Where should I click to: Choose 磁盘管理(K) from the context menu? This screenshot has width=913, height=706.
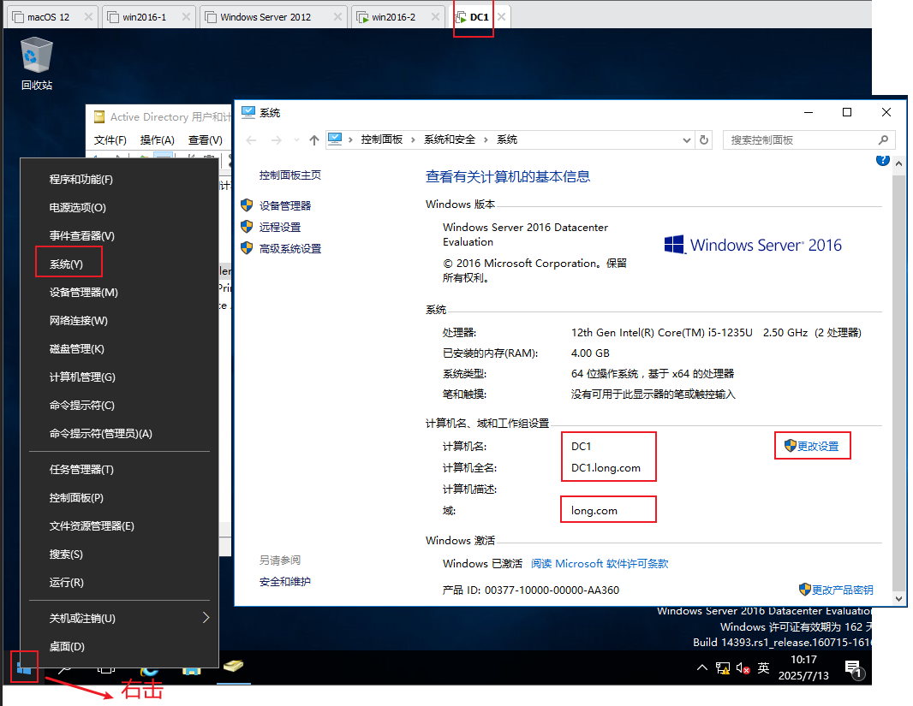119,349
